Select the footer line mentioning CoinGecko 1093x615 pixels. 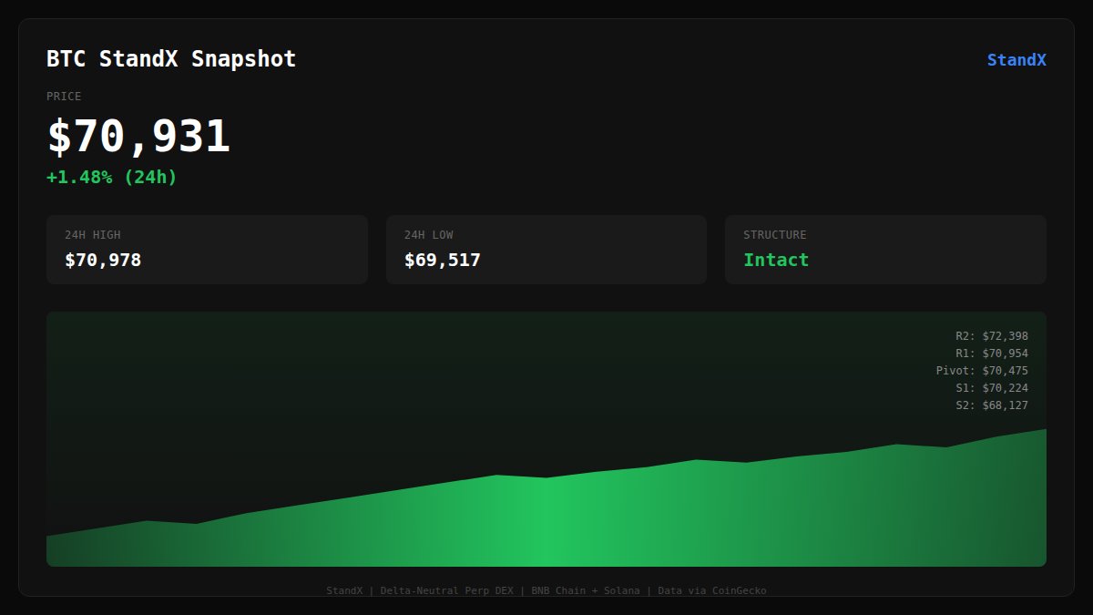click(546, 590)
